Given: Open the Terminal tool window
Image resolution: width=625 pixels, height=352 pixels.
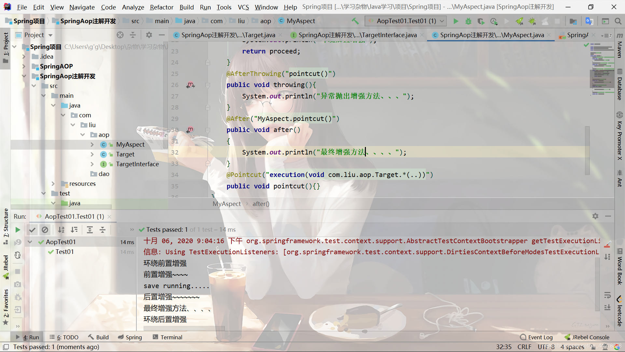Looking at the screenshot, I should [x=168, y=337].
